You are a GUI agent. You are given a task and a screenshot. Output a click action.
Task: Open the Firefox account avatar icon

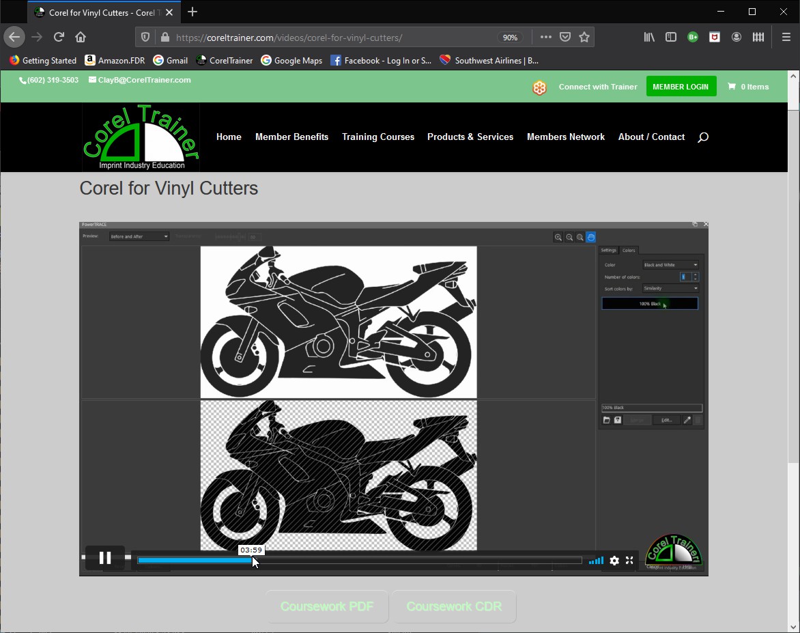point(737,37)
